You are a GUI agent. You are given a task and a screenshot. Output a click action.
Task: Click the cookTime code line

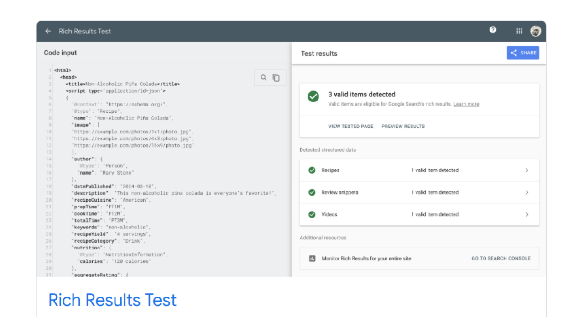pos(98,214)
